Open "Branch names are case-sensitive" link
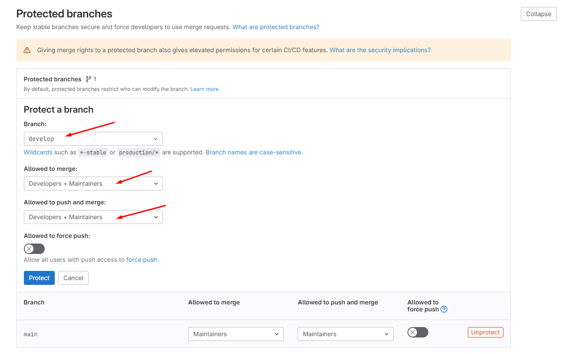The height and width of the screenshot is (354, 566). point(254,152)
